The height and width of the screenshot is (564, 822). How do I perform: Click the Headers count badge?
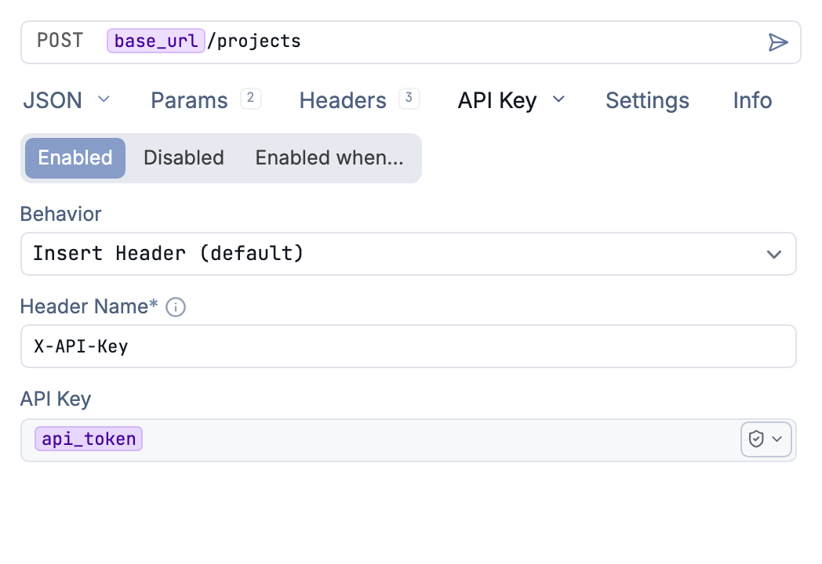point(409,98)
